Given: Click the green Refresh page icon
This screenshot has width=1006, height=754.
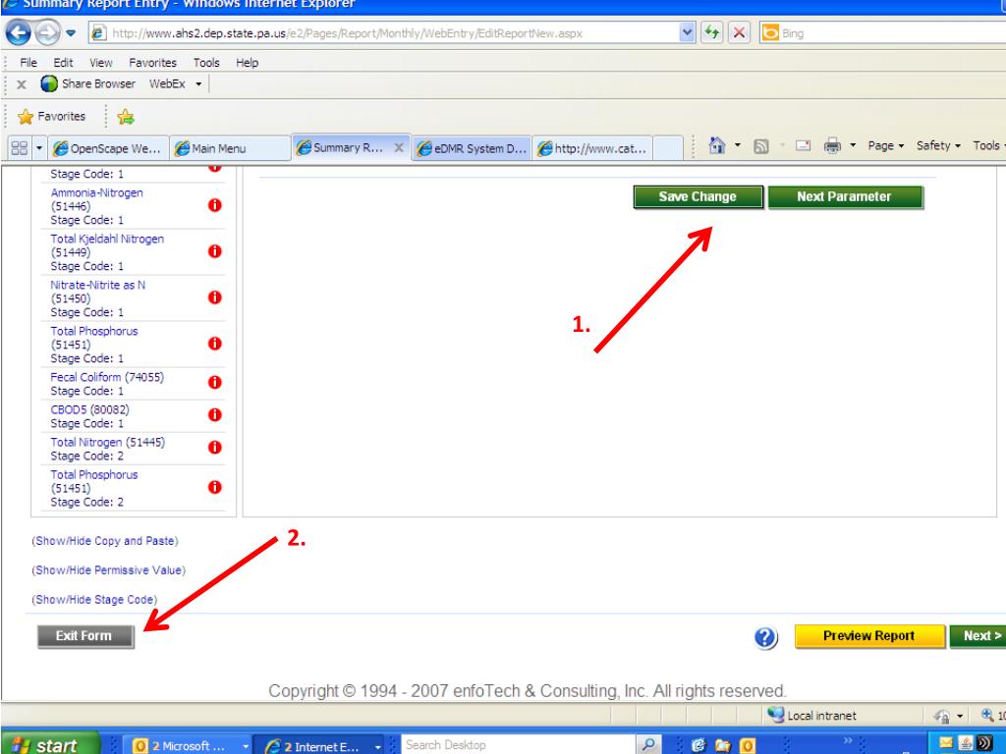Looking at the screenshot, I should pyautogui.click(x=711, y=32).
